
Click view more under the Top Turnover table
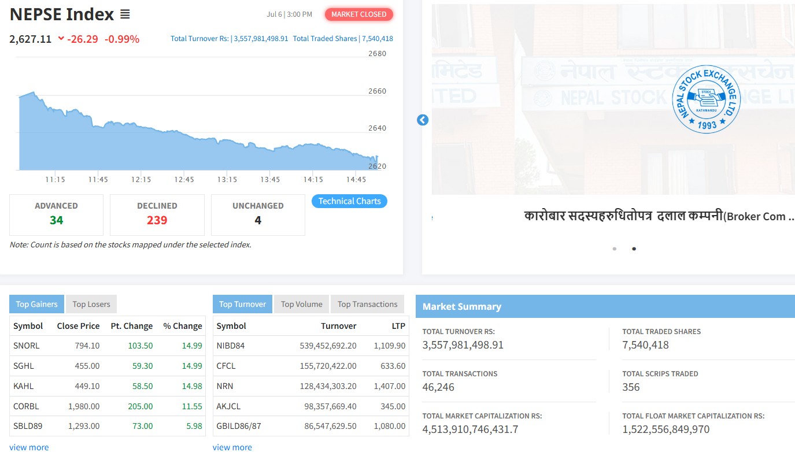click(x=232, y=447)
